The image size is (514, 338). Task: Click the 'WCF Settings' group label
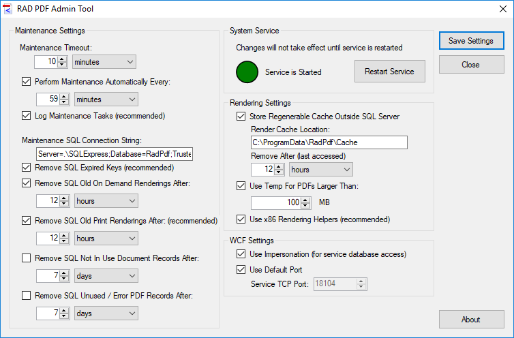tap(252, 241)
